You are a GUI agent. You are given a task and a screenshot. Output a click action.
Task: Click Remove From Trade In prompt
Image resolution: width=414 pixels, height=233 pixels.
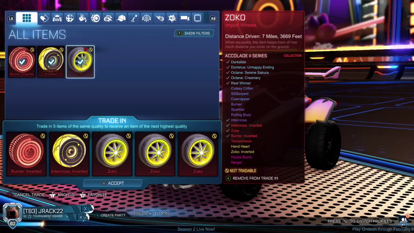(252, 178)
